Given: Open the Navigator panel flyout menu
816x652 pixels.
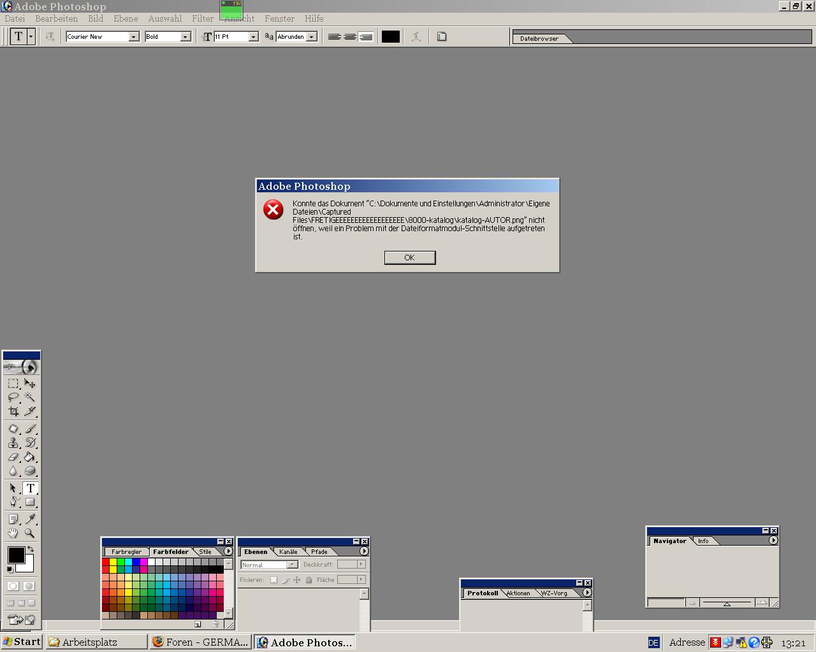Looking at the screenshot, I should pos(773,541).
